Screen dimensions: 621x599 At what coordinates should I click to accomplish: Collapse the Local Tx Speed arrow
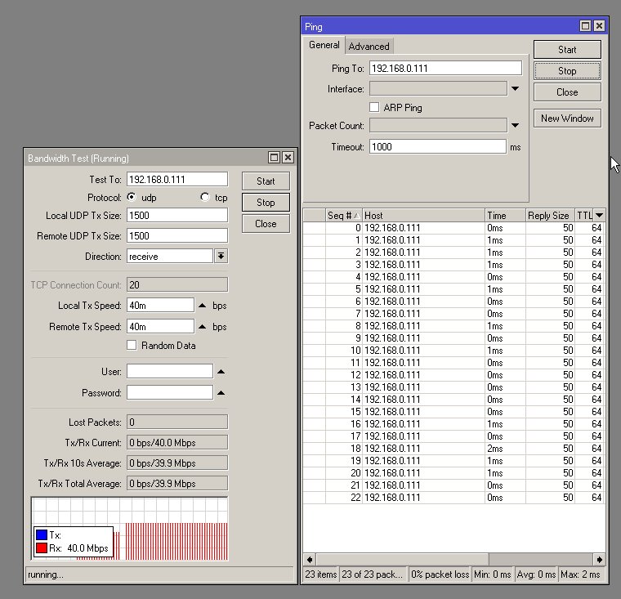[x=203, y=306]
